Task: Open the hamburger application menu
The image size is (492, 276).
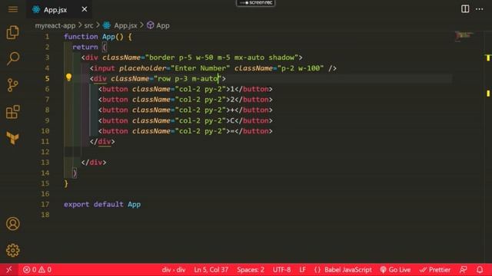Action: click(x=13, y=9)
